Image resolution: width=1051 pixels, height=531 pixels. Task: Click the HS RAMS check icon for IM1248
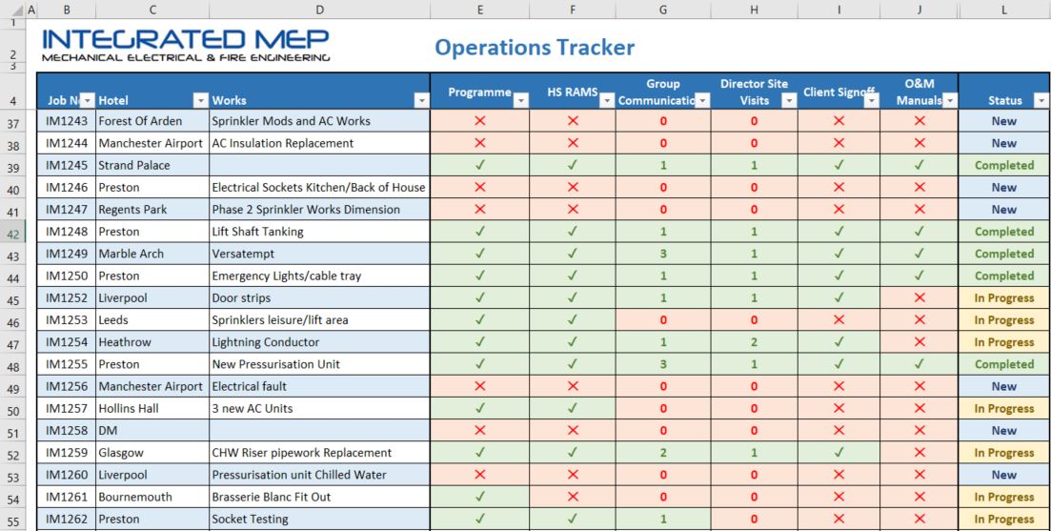573,232
